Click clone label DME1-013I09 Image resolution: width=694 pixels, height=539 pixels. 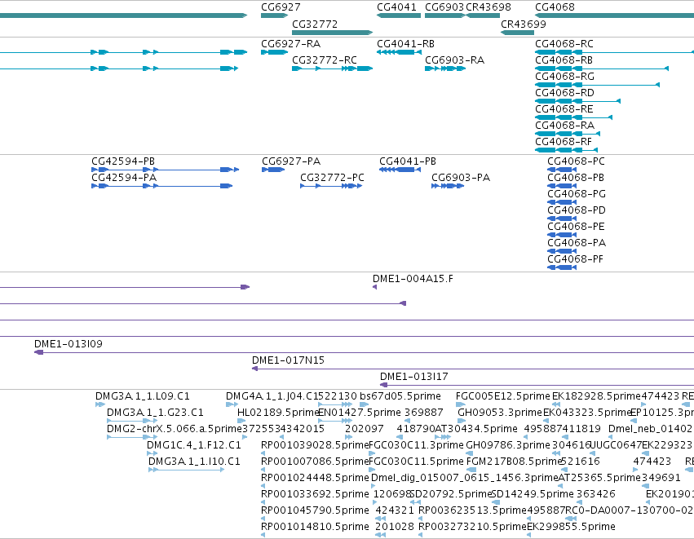tap(69, 344)
